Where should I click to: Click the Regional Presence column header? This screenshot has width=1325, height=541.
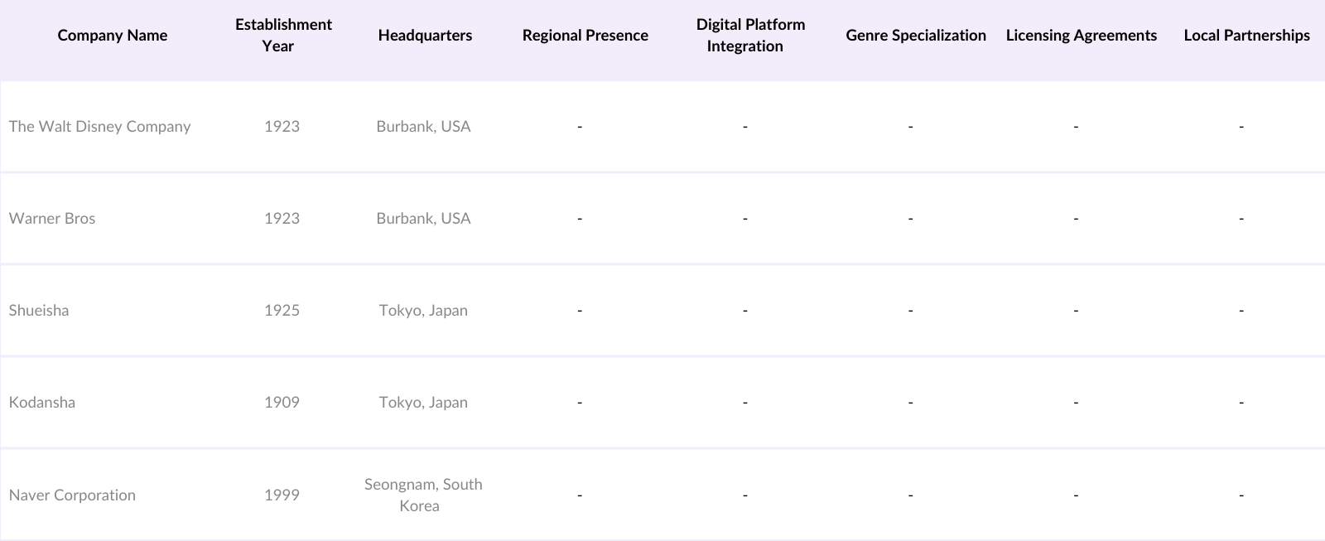(x=585, y=36)
